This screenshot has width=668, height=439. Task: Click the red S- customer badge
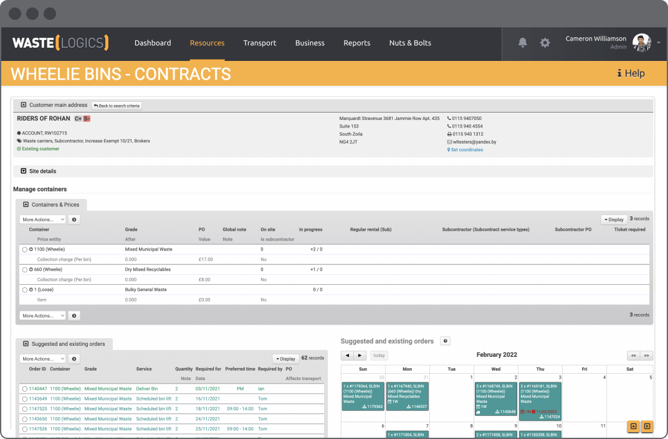(x=87, y=119)
